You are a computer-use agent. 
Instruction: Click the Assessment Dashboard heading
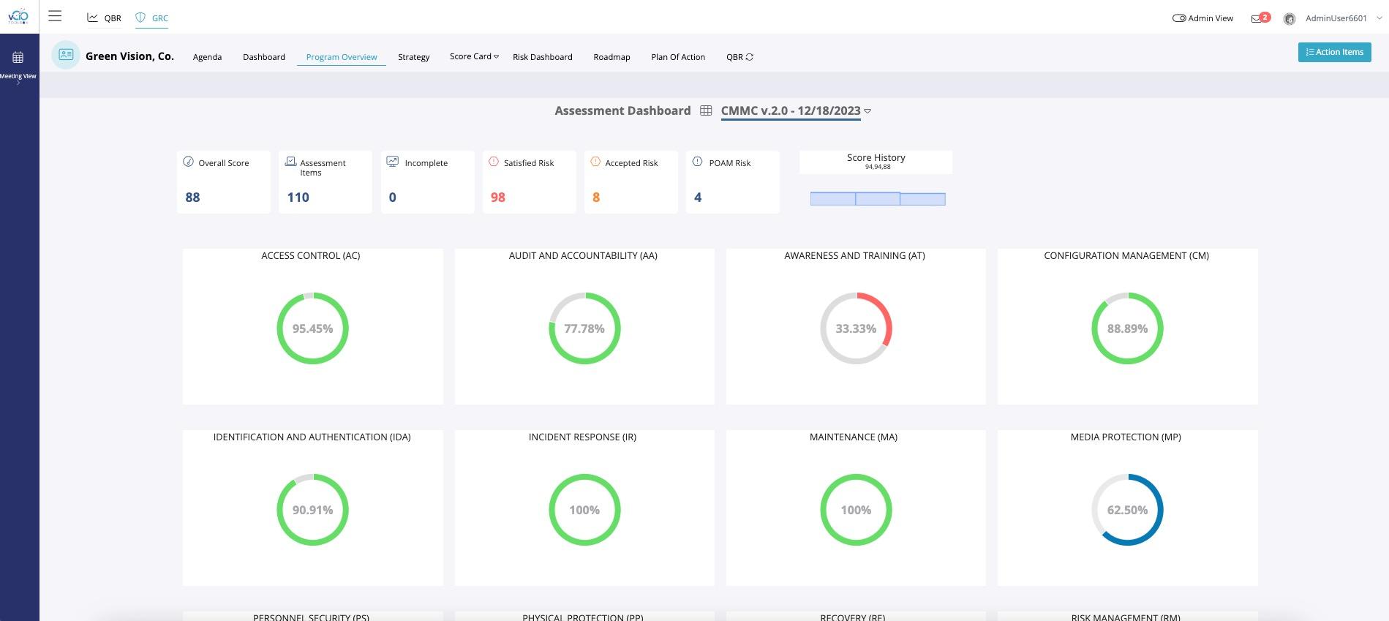coord(622,110)
